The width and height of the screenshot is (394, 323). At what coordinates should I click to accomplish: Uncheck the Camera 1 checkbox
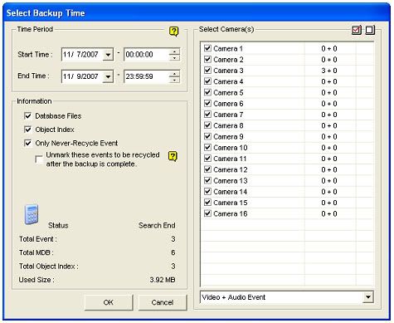pyautogui.click(x=207, y=48)
